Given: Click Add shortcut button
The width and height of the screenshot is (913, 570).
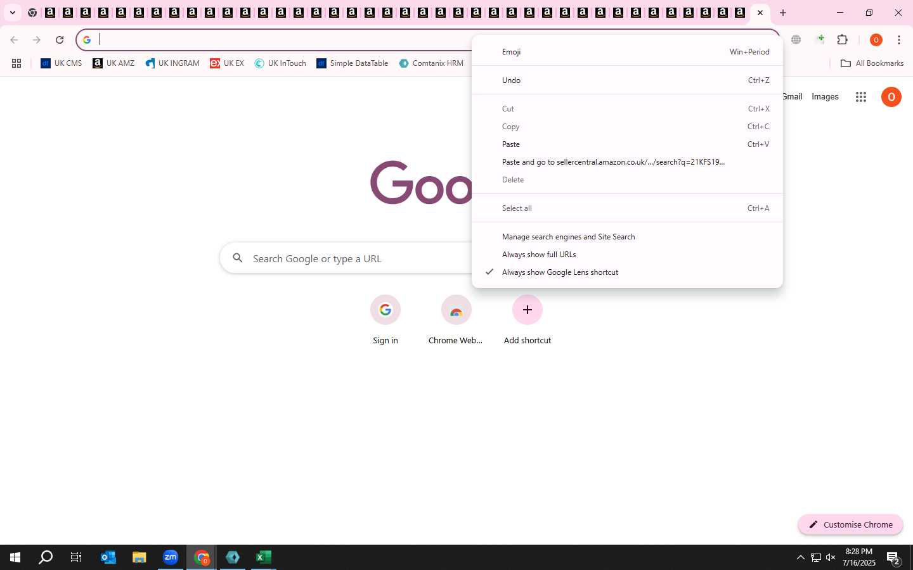Looking at the screenshot, I should [x=528, y=320].
